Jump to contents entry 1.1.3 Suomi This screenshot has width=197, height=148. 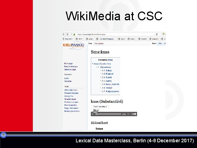106,77
